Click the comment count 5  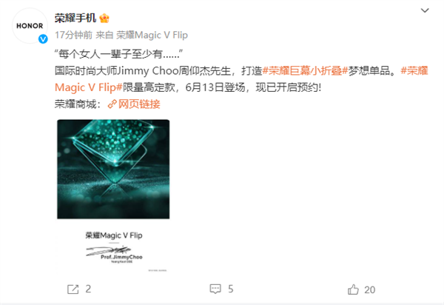231,289
